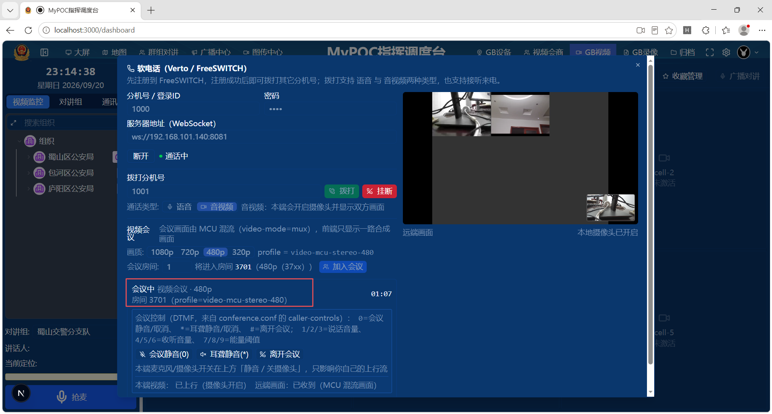This screenshot has width=772, height=414.
Task: Click 加入会议 join conference button
Action: [x=343, y=267]
